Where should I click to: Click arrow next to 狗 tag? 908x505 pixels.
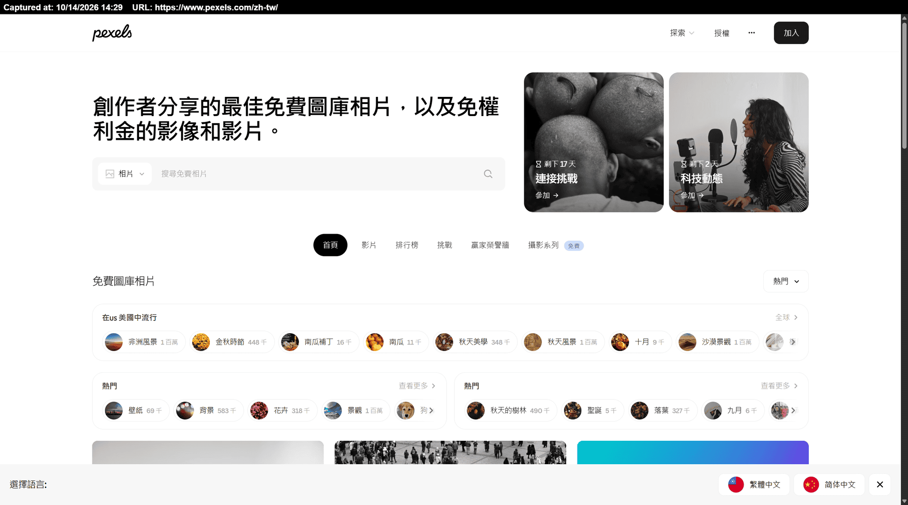click(x=431, y=411)
